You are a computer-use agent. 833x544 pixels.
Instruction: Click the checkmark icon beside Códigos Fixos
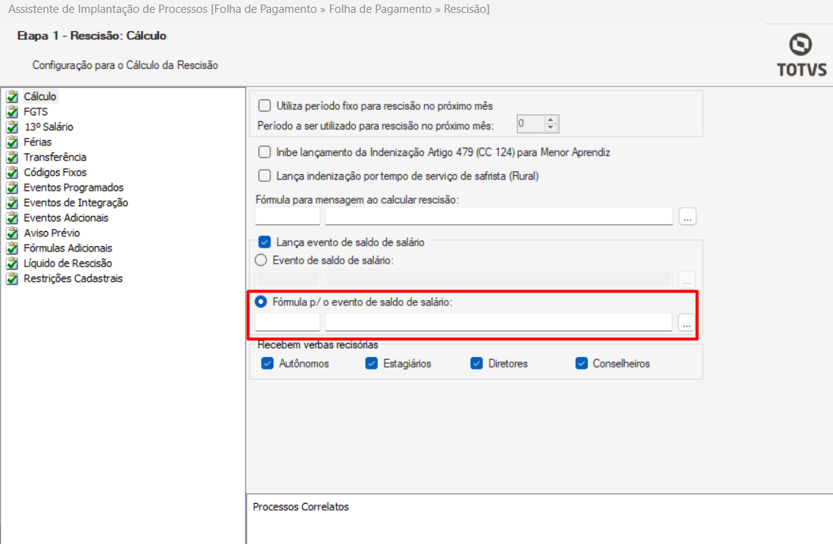pos(12,173)
